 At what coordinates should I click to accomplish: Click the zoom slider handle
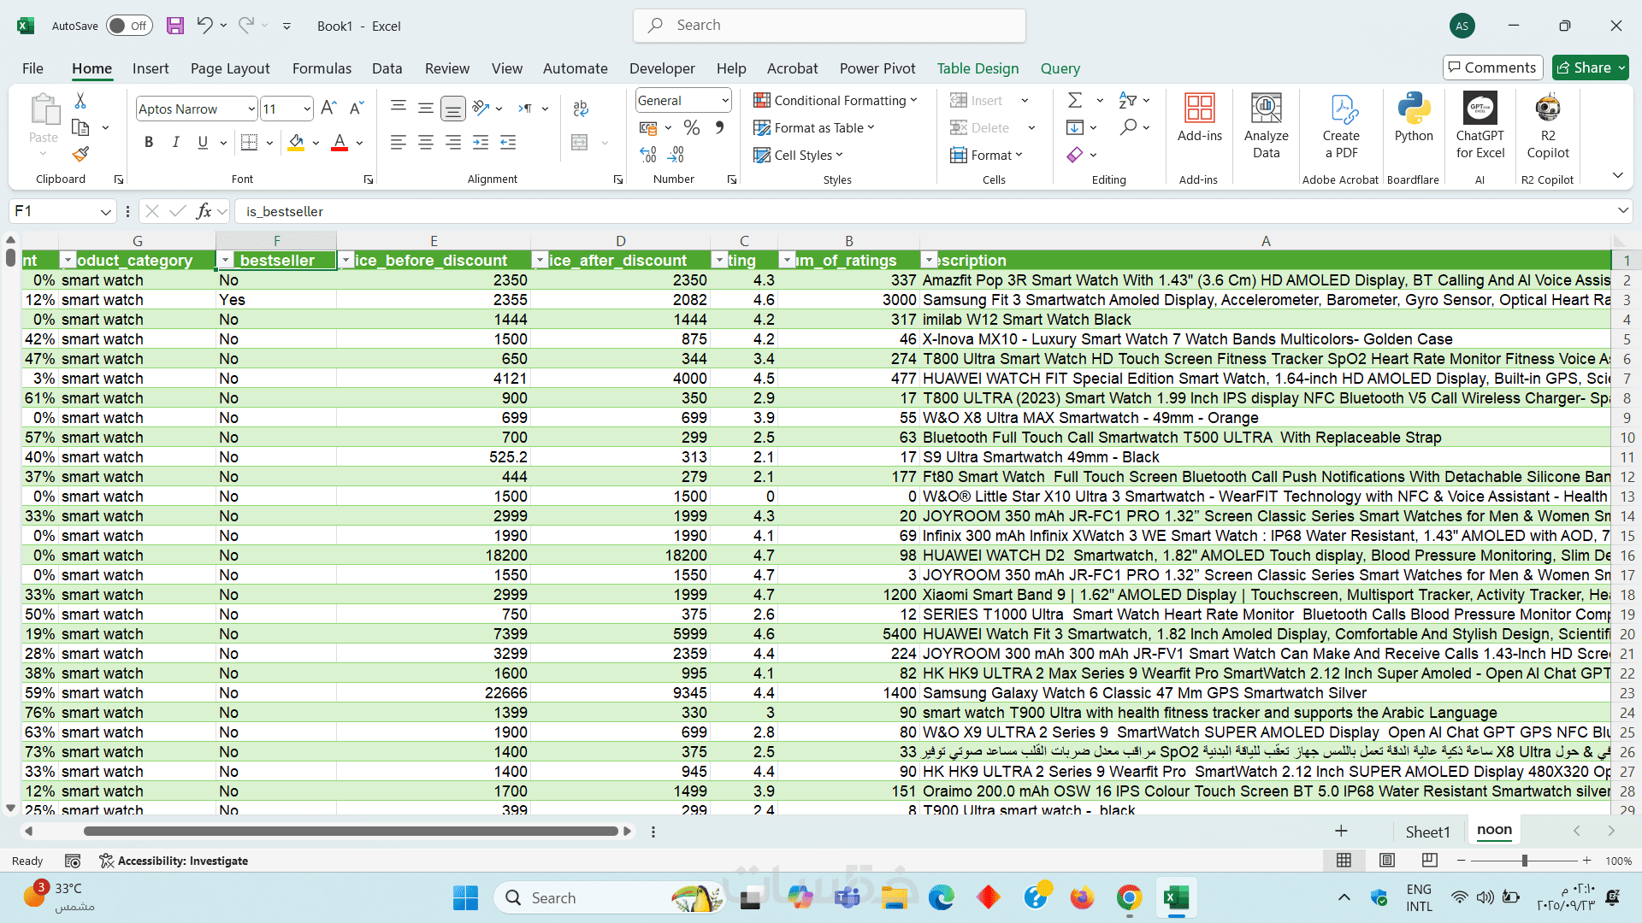click(1524, 861)
